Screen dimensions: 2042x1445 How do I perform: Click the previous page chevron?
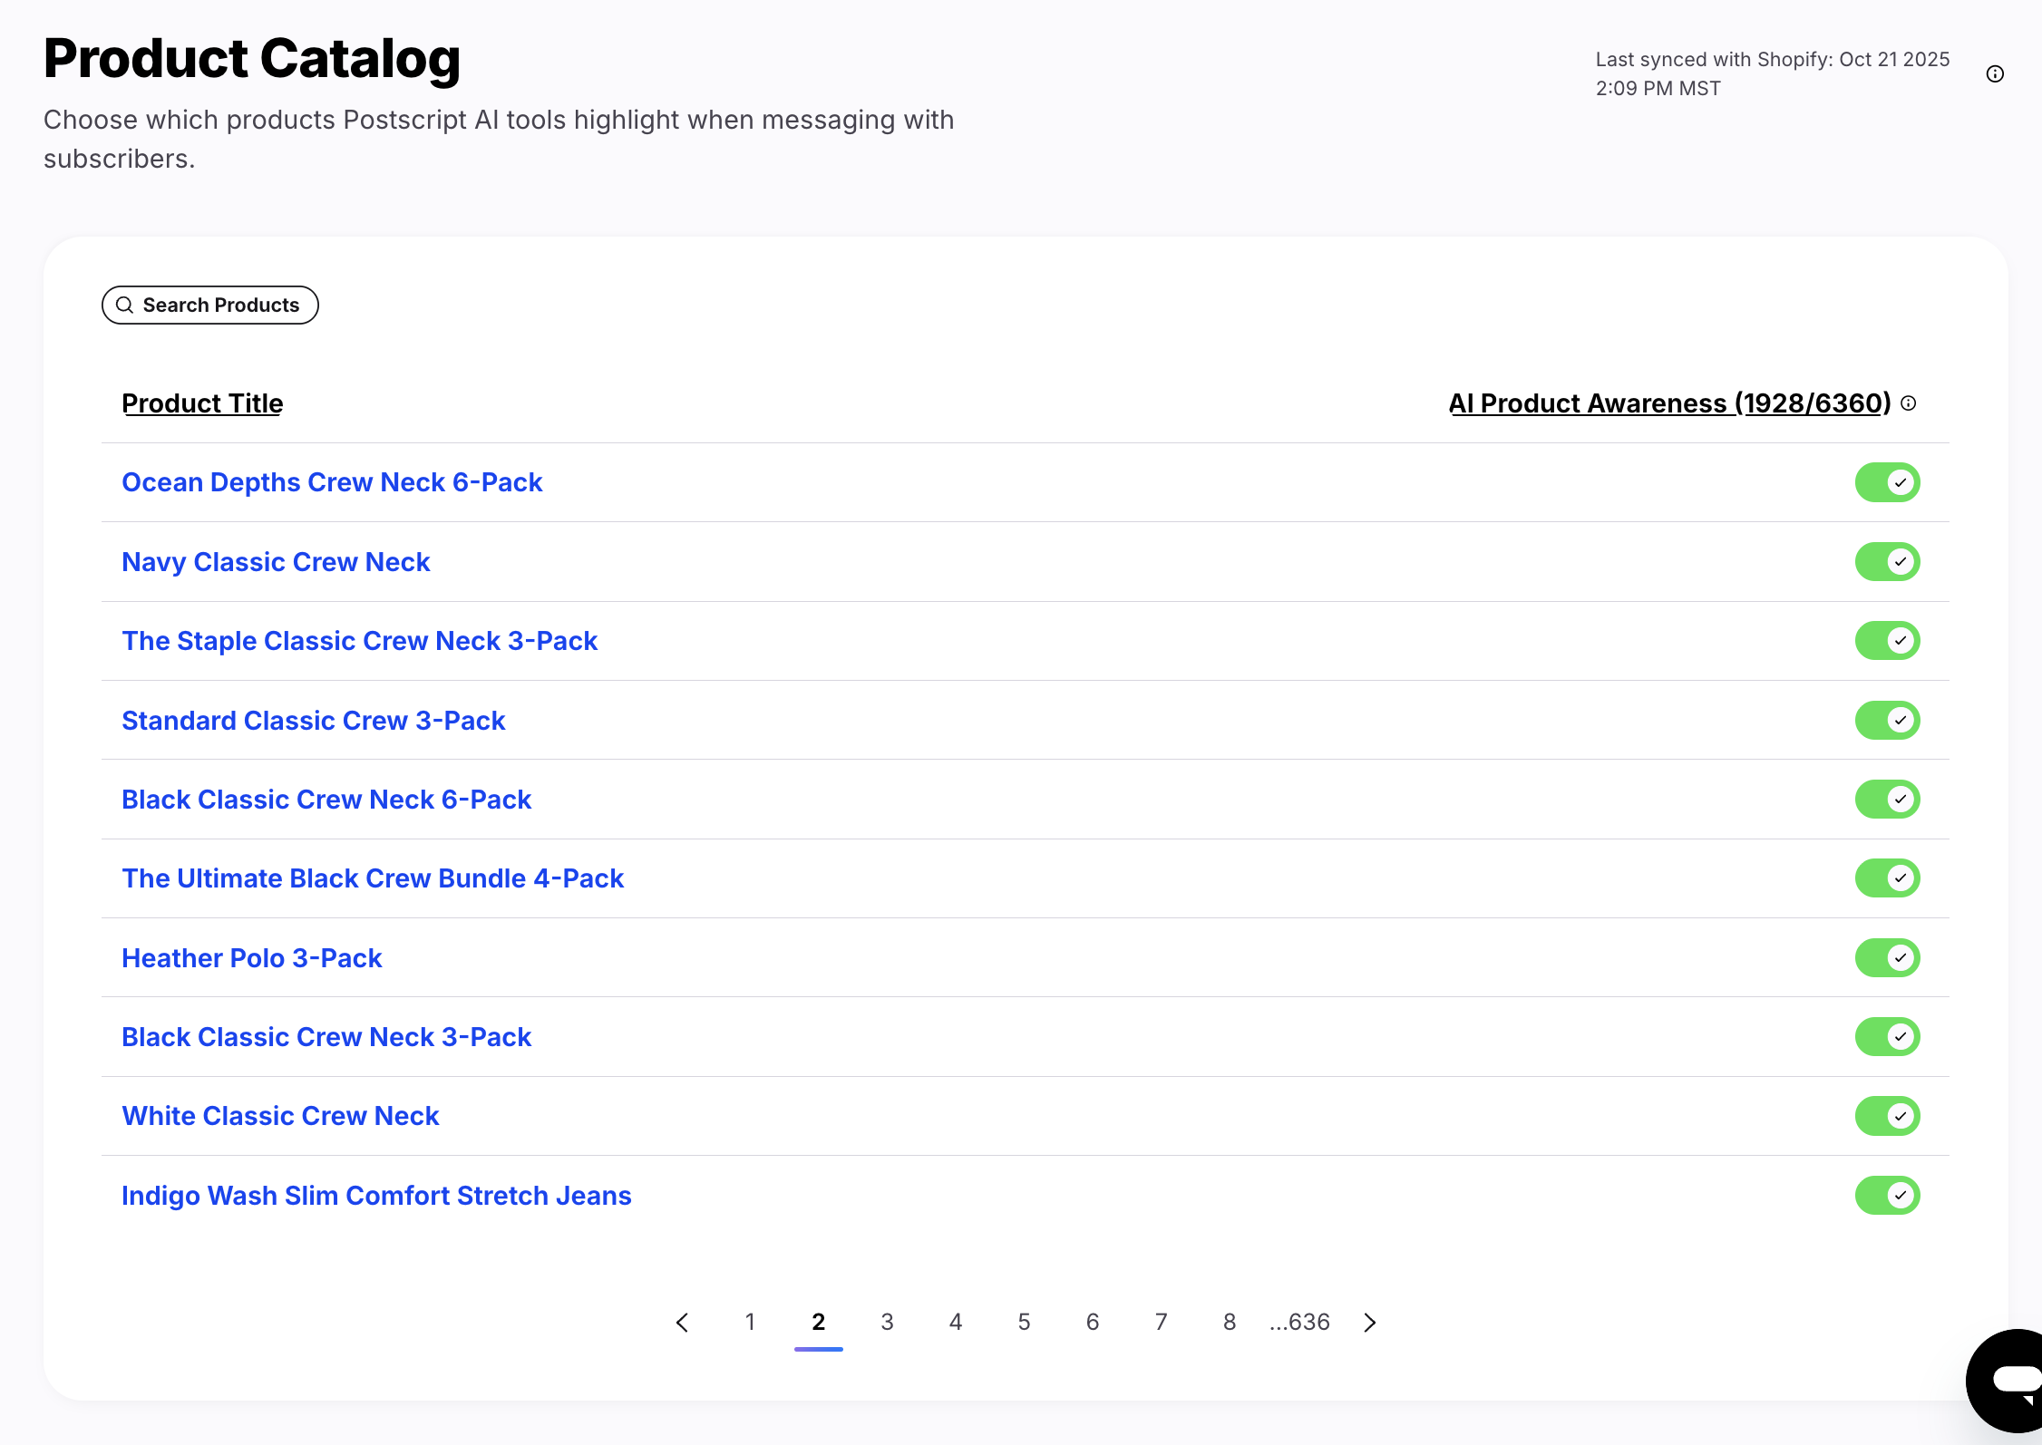coord(682,1323)
